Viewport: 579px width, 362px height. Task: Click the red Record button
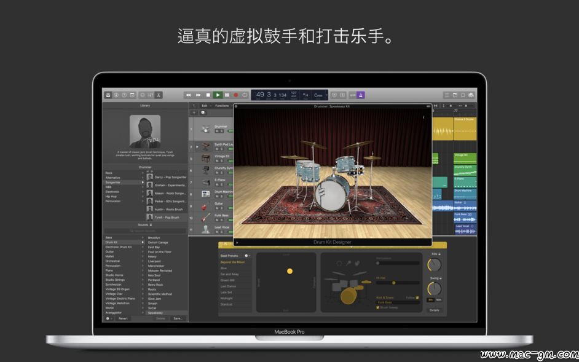[236, 95]
